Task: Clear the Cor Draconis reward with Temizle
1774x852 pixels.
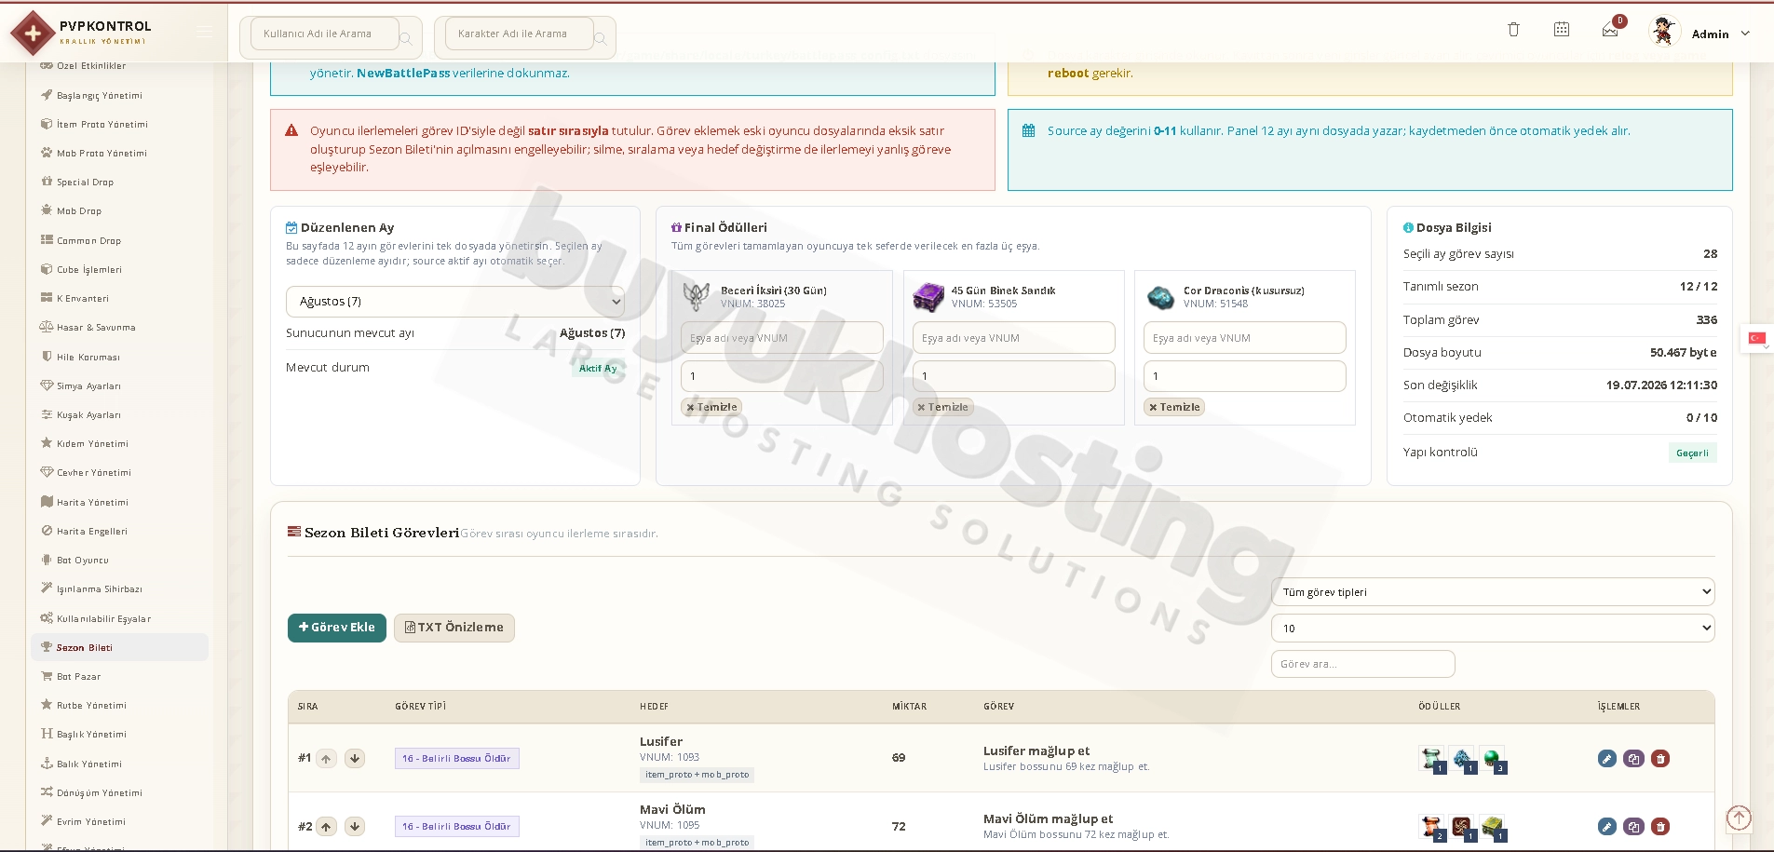Action: [1174, 407]
